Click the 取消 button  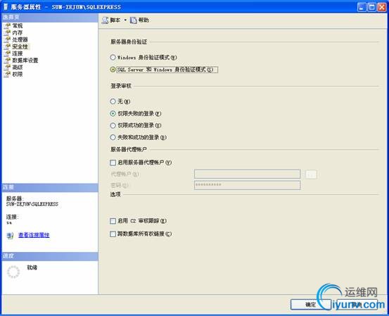(x=357, y=304)
